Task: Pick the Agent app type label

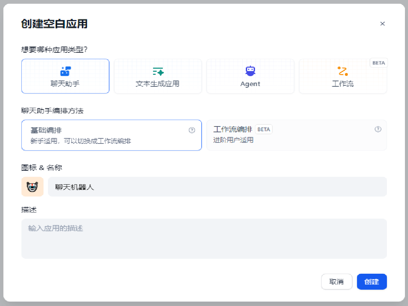Action: [250, 84]
